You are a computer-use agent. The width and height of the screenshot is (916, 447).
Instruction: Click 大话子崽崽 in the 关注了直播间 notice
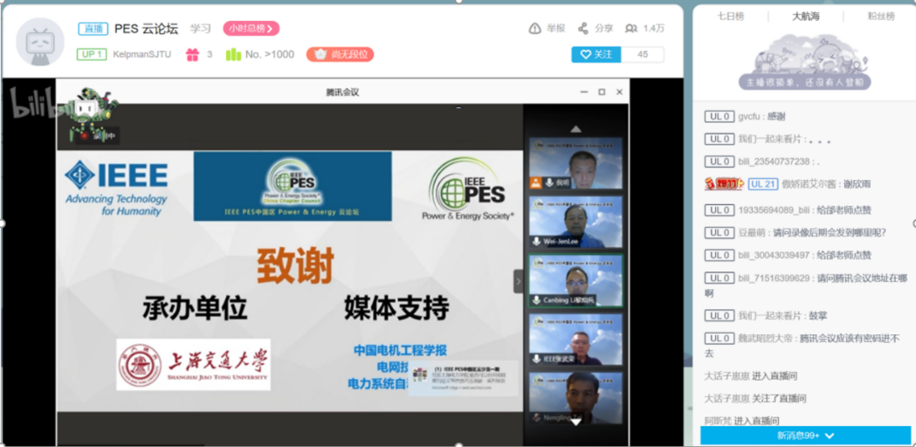click(727, 398)
